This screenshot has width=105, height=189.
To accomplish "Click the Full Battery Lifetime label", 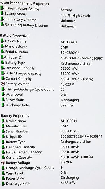I will point(21,20).
